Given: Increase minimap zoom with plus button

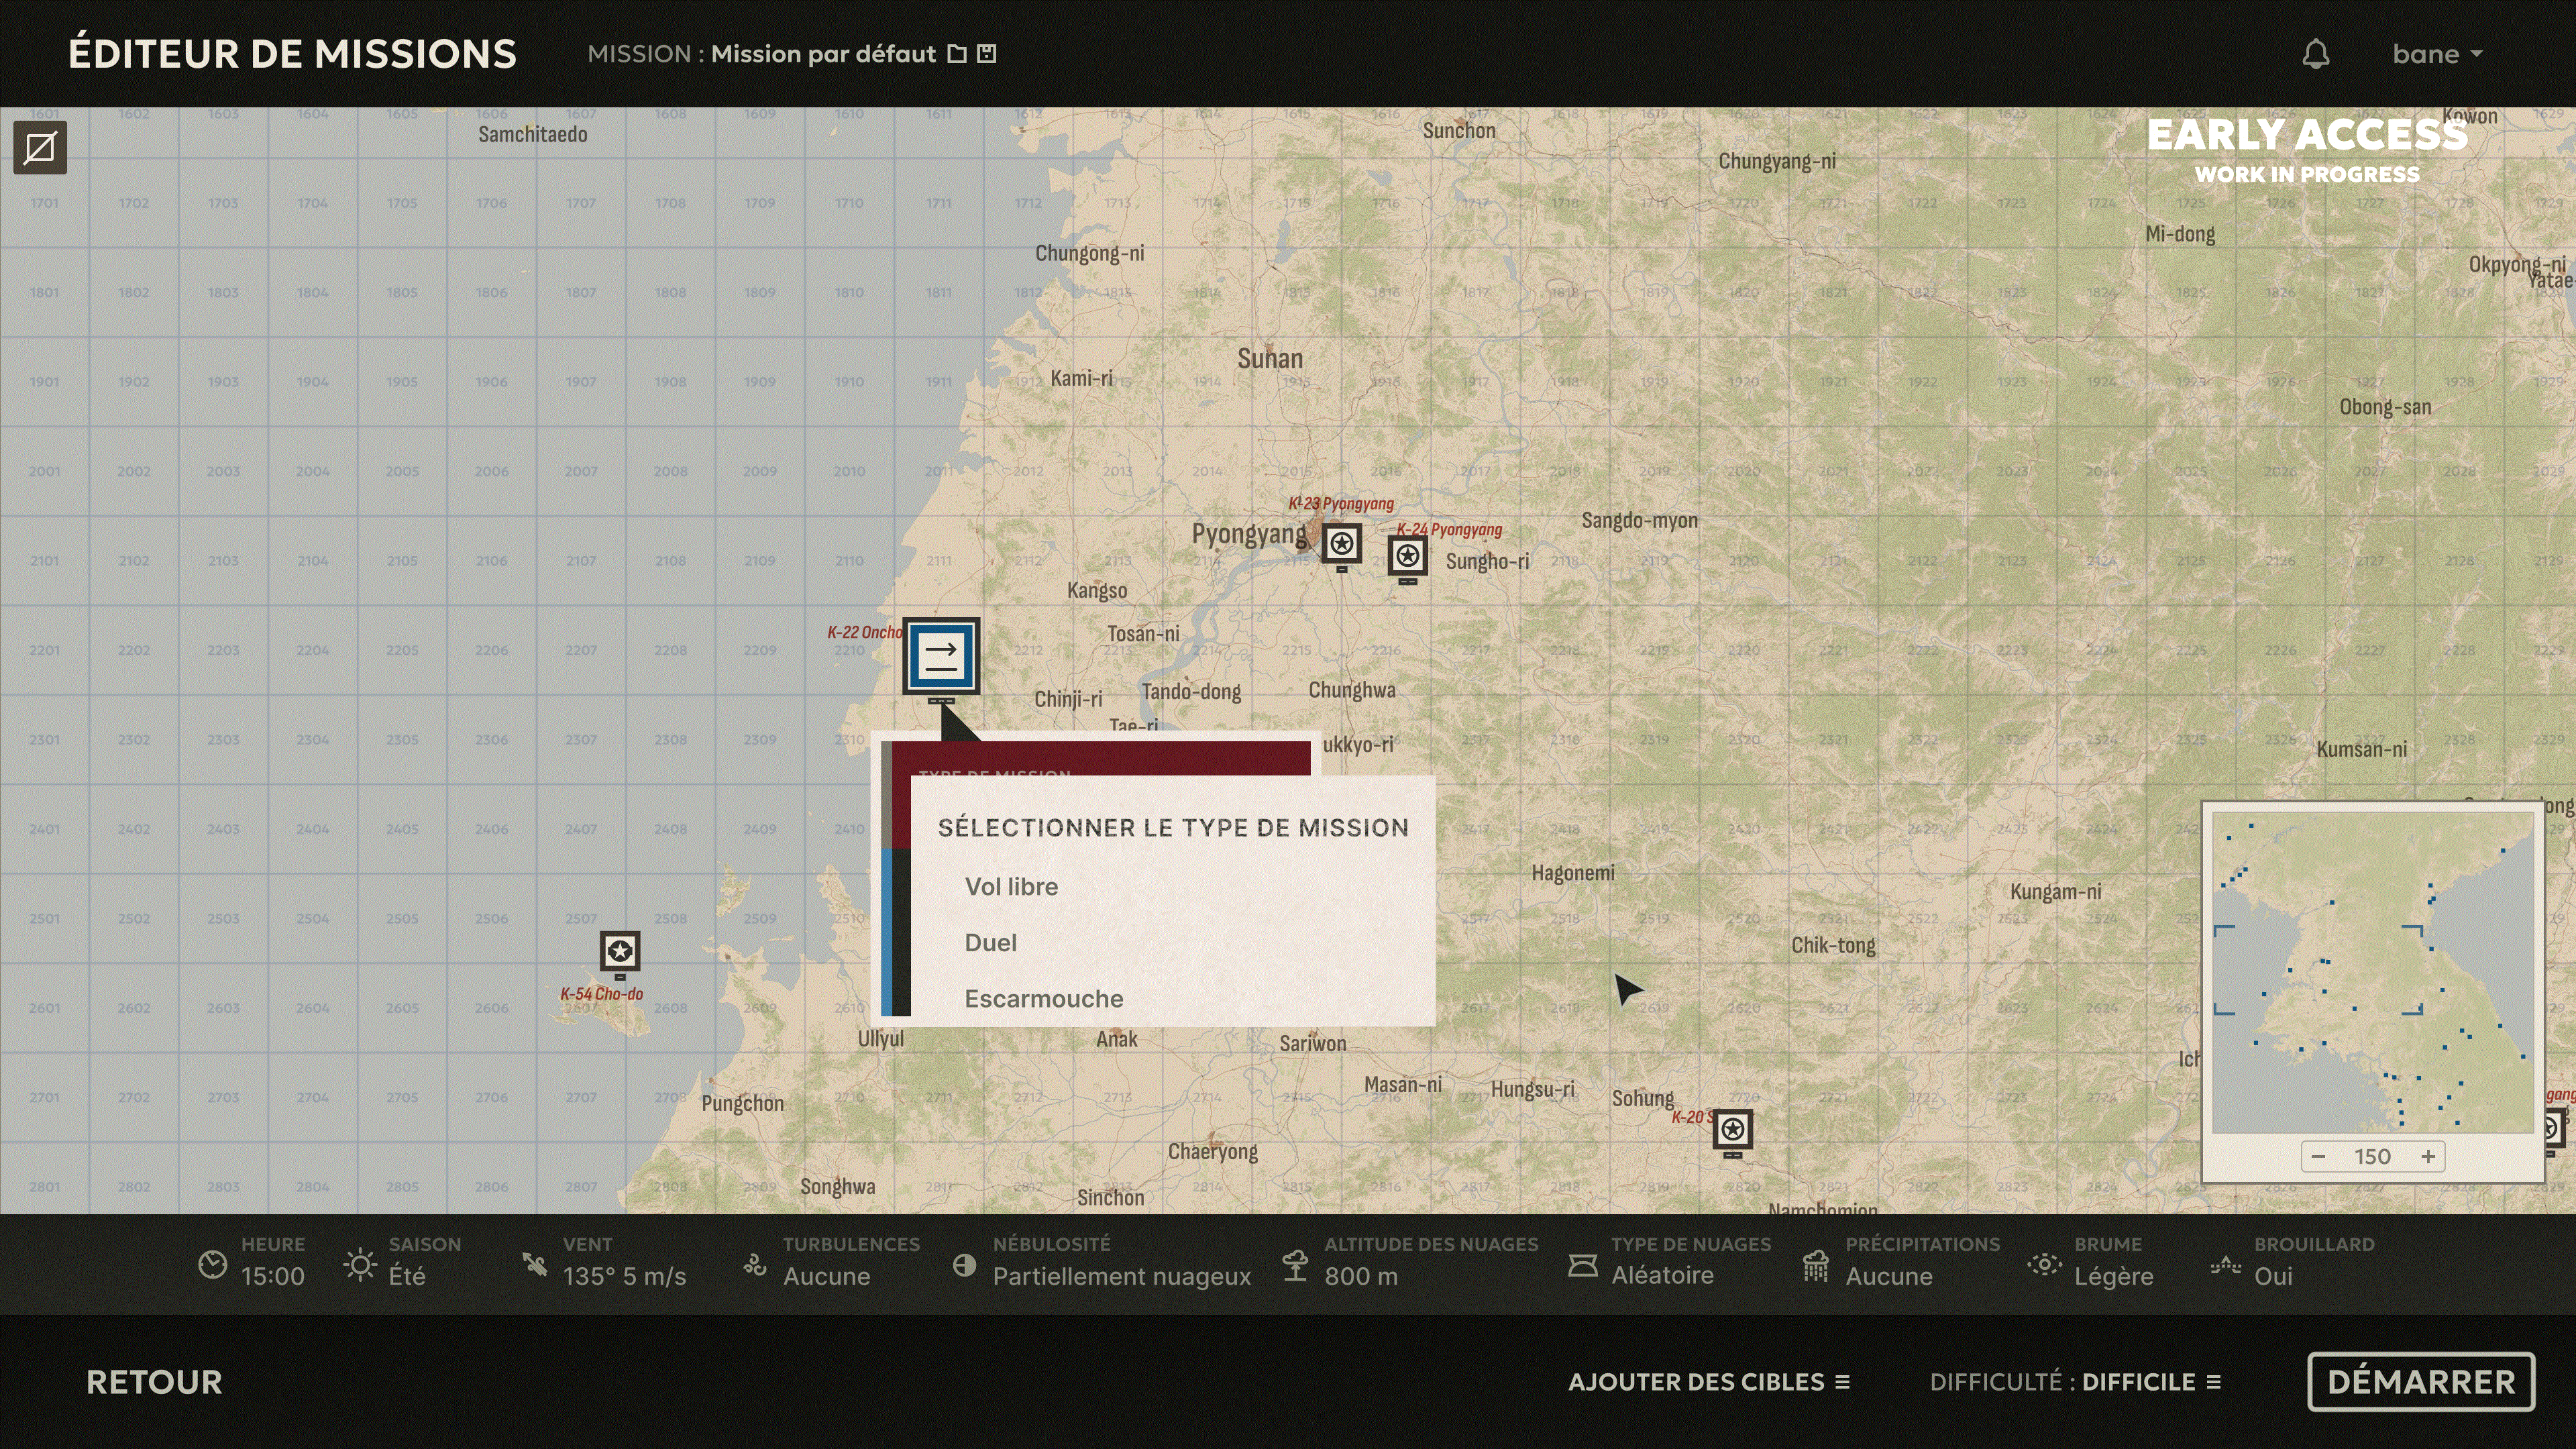Looking at the screenshot, I should click(2428, 1157).
